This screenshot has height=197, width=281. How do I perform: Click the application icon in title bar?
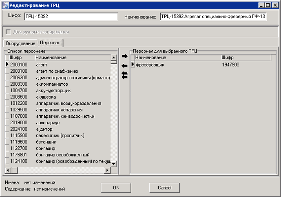tap(5, 5)
